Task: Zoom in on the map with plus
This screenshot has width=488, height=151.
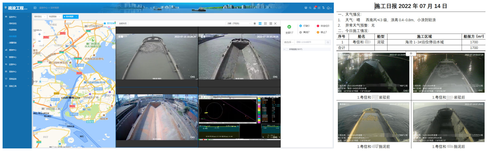Action: click(39, 34)
